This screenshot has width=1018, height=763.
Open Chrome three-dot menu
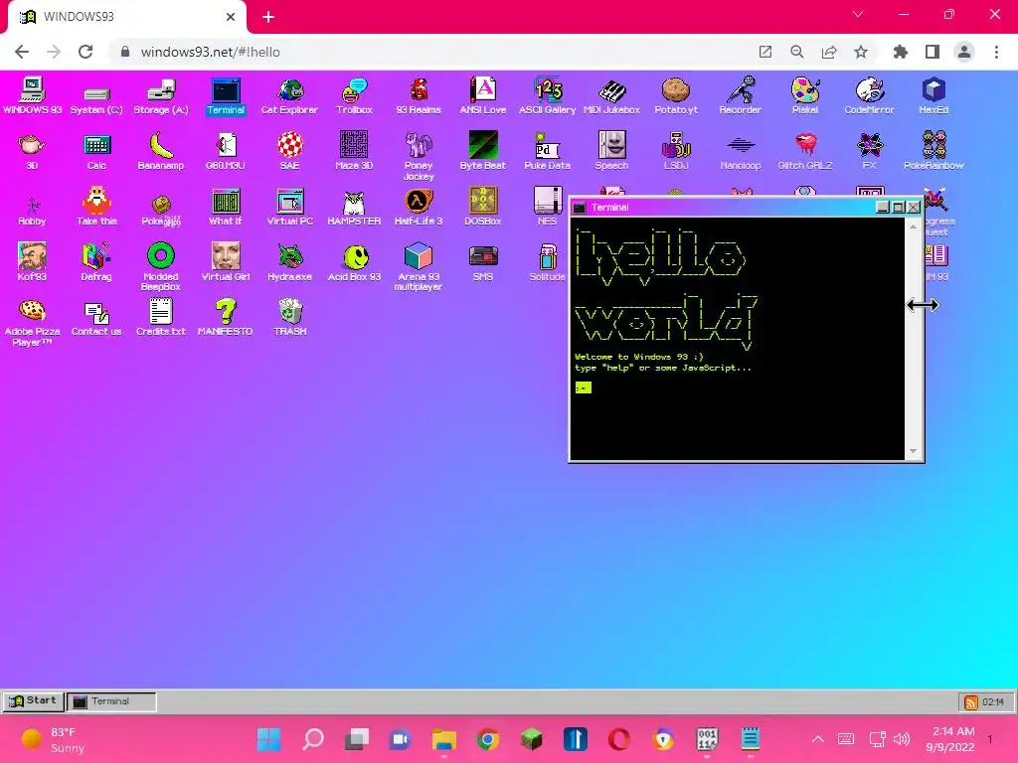click(x=996, y=52)
